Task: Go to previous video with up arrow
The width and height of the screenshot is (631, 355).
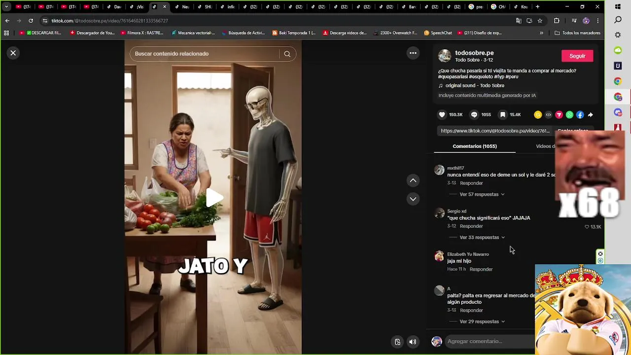Action: [x=413, y=180]
